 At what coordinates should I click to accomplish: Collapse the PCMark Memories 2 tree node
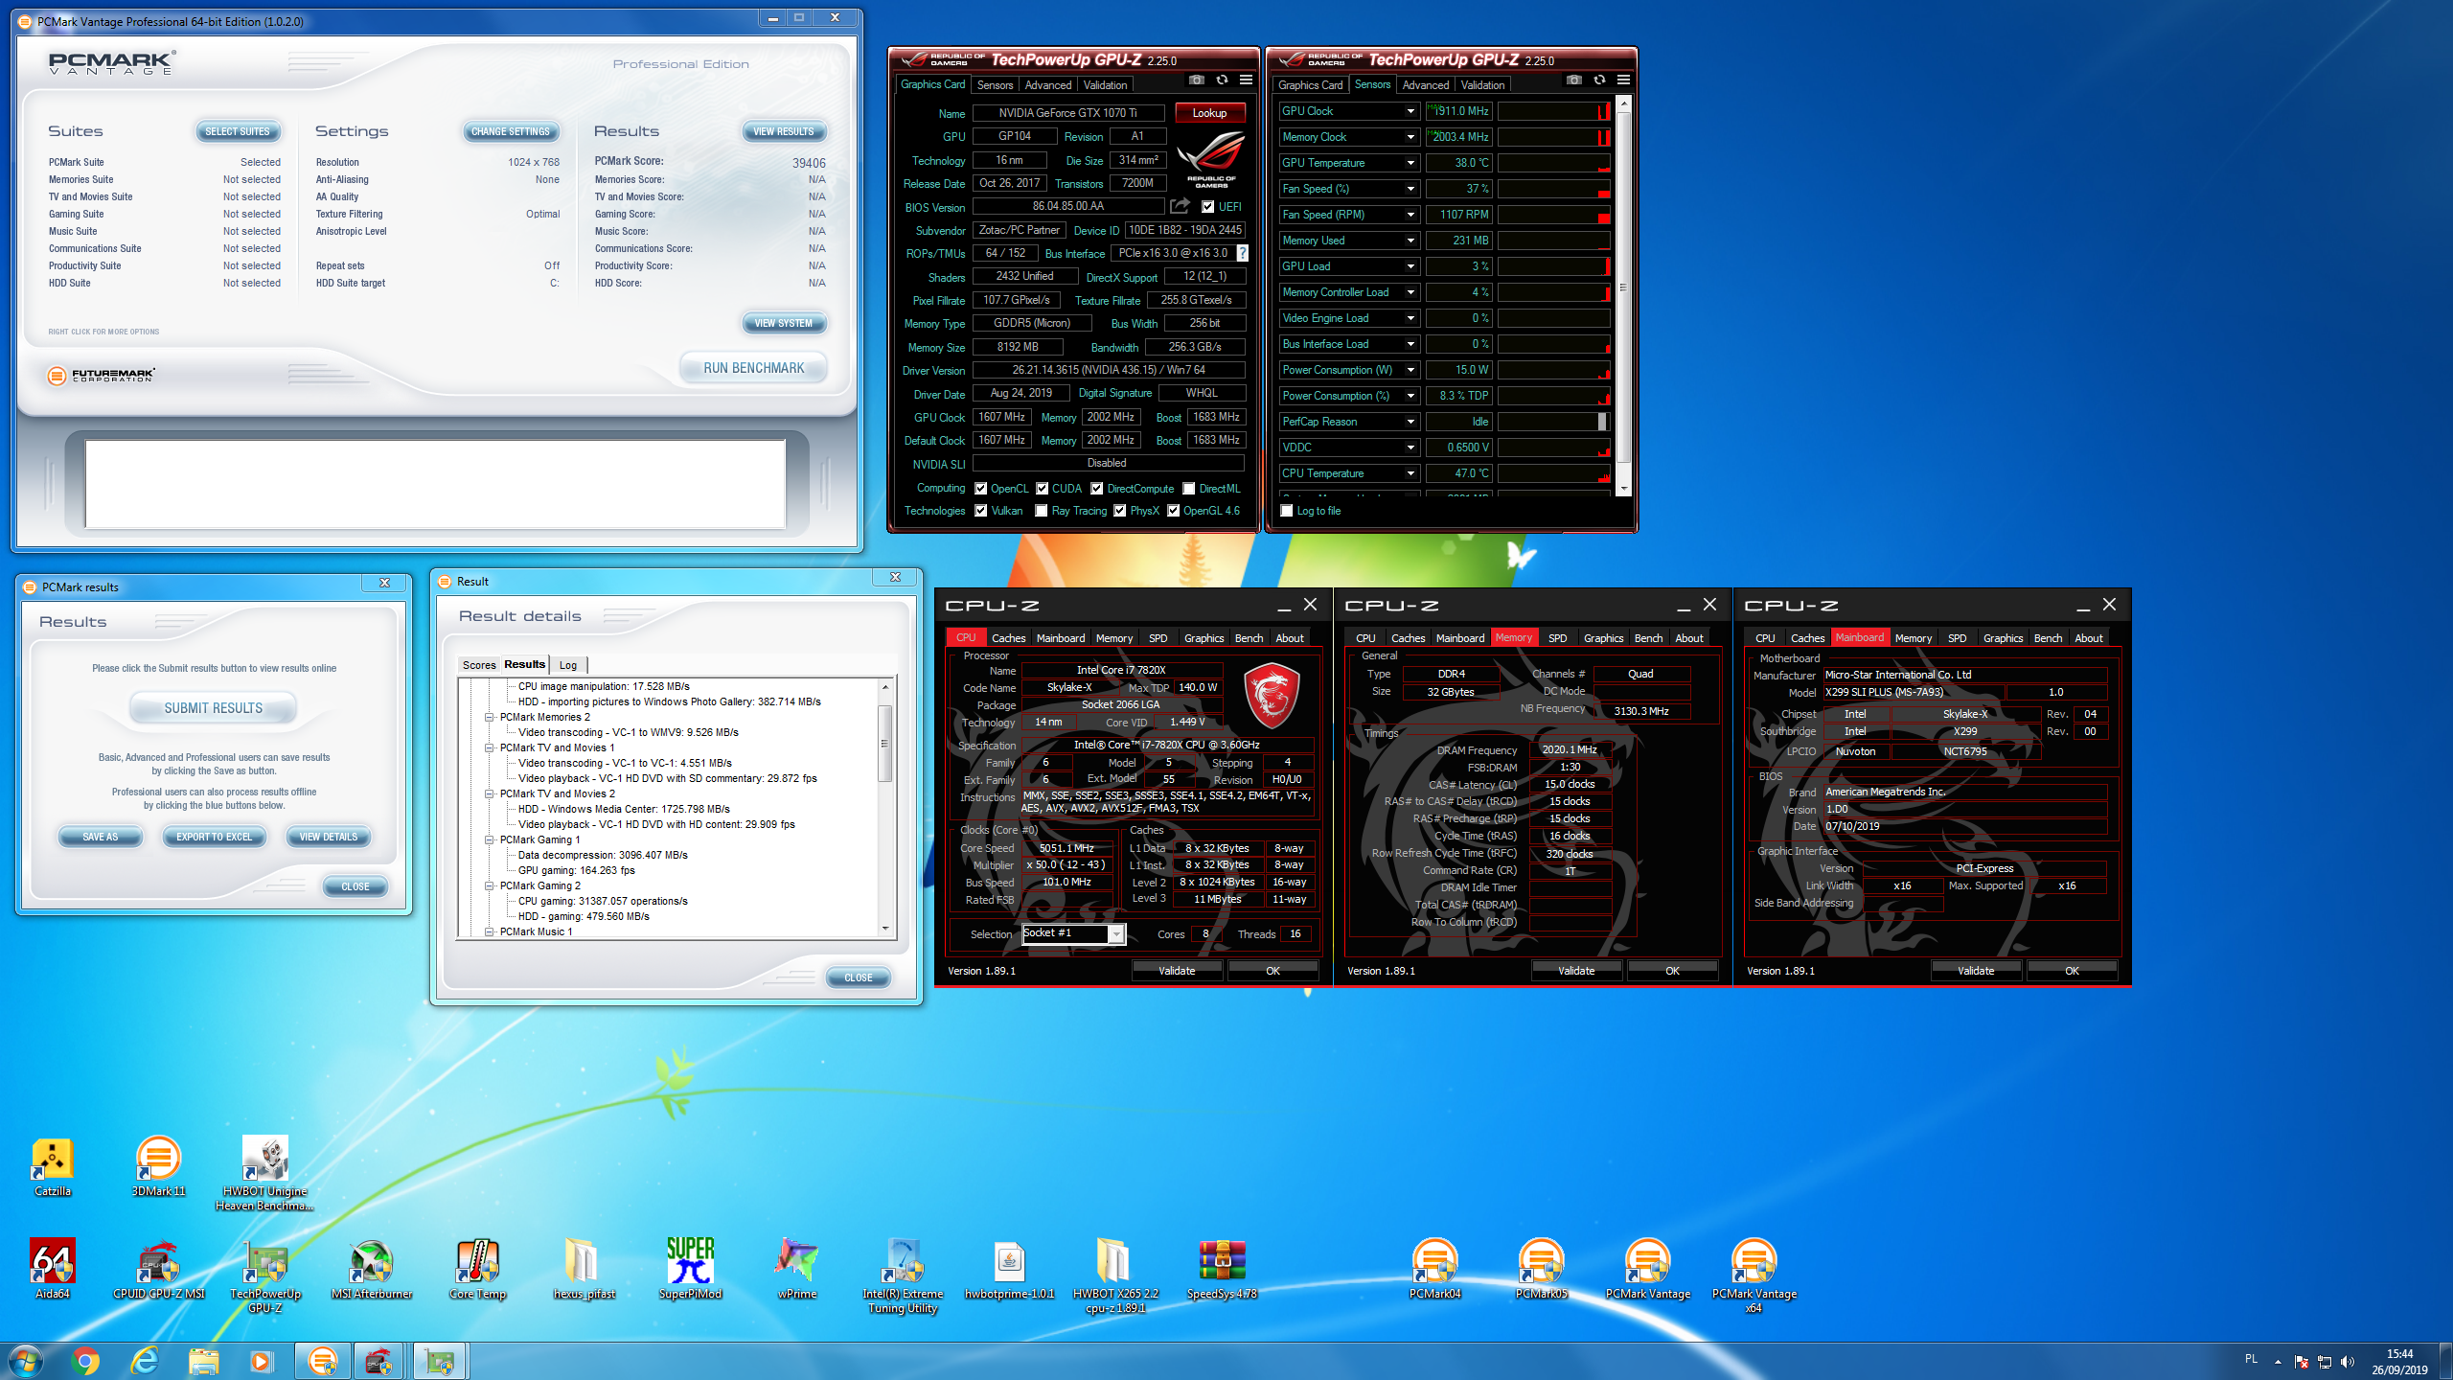(489, 717)
